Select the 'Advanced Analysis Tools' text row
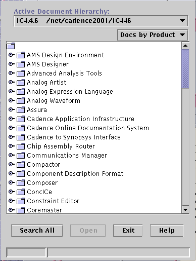The image size is (196, 261). pyautogui.click(x=64, y=73)
